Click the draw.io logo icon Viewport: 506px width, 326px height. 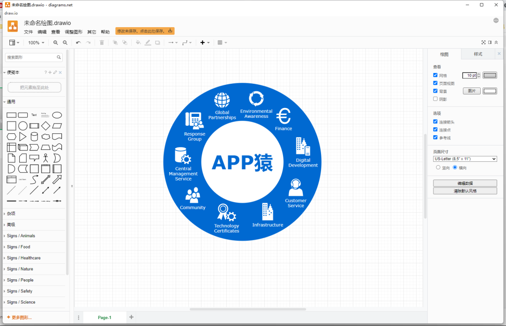[x=13, y=26]
